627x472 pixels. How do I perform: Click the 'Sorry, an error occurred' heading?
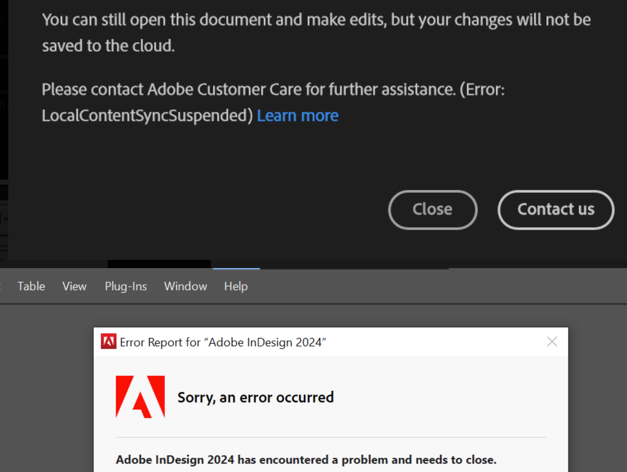point(255,397)
